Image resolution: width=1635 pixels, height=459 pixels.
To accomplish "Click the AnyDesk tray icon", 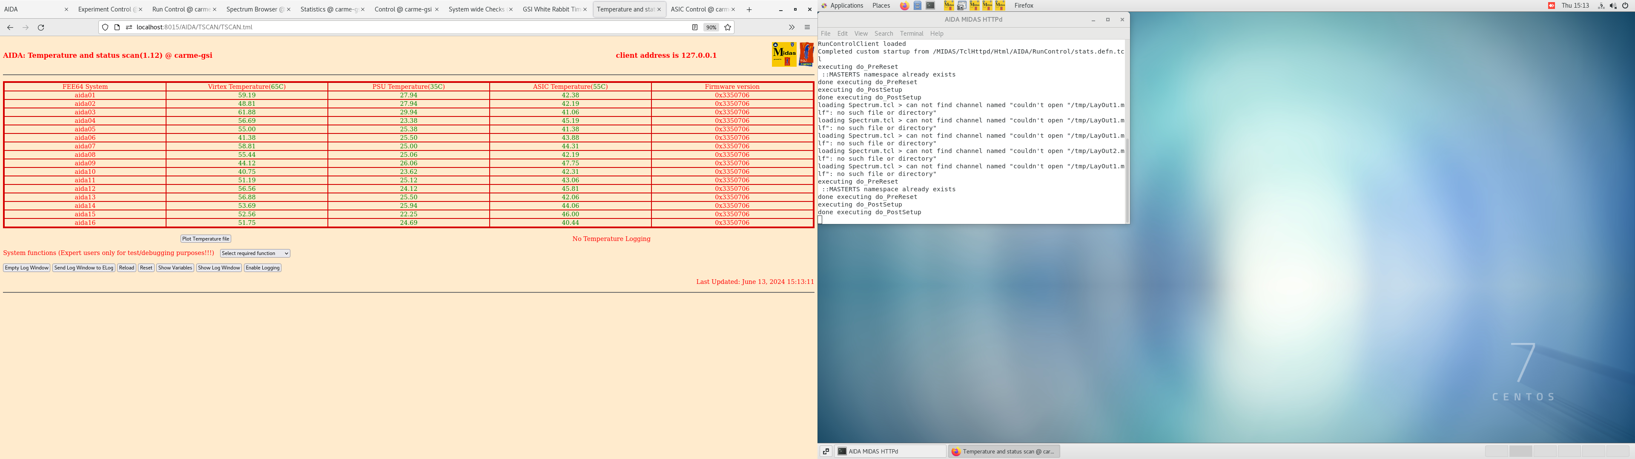I will [1551, 6].
